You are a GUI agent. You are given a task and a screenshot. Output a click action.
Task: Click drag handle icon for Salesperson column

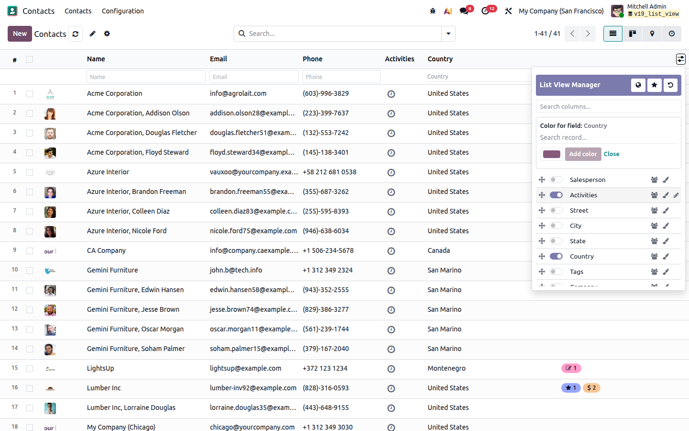click(542, 180)
